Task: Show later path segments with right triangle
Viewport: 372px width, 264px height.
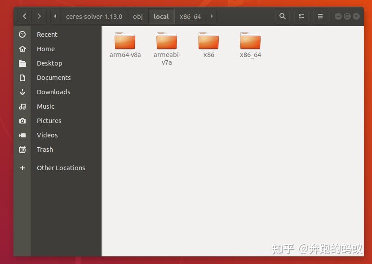Action: [x=212, y=16]
